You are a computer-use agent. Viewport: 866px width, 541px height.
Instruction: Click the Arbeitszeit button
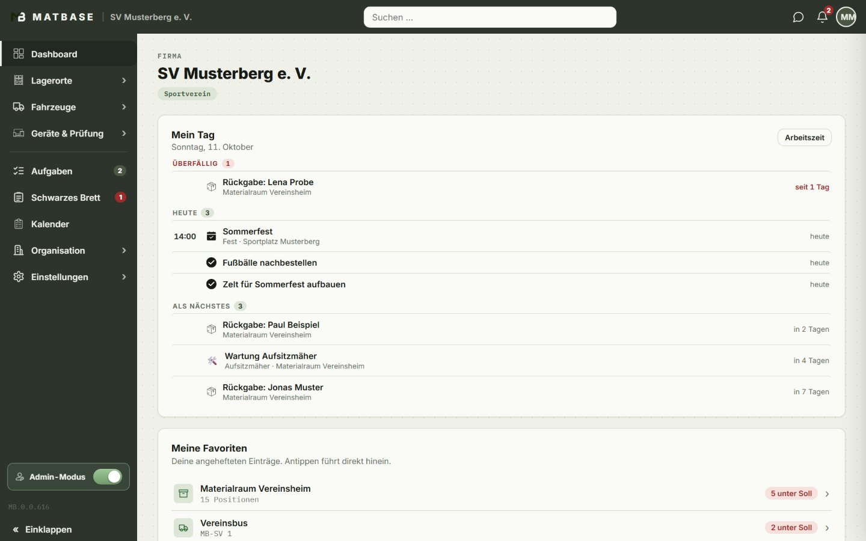click(805, 138)
